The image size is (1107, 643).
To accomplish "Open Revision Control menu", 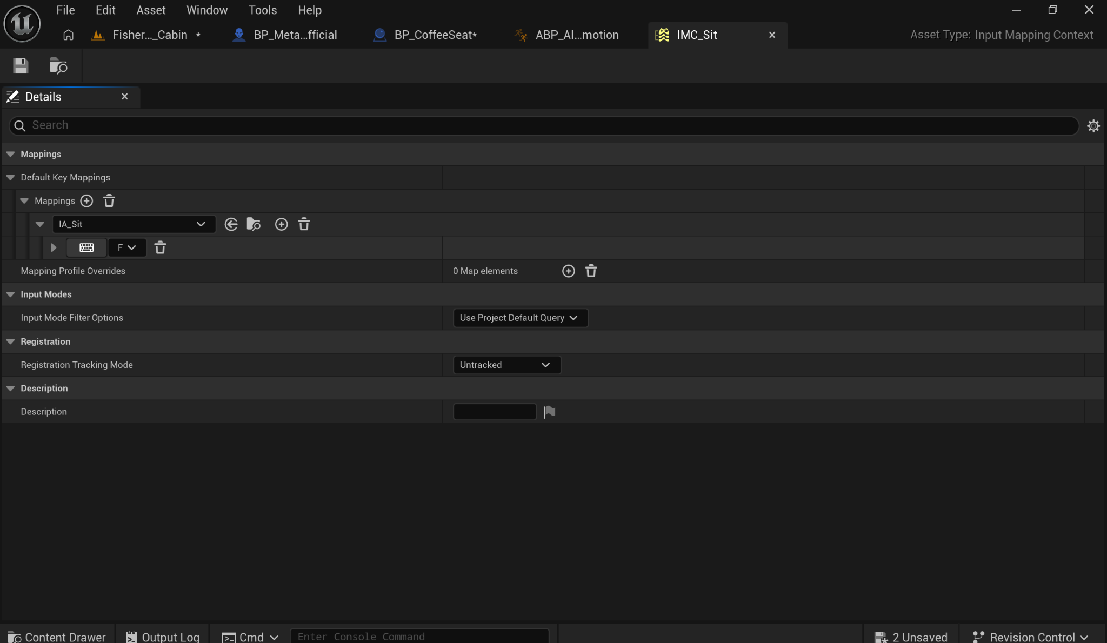I will [1031, 637].
